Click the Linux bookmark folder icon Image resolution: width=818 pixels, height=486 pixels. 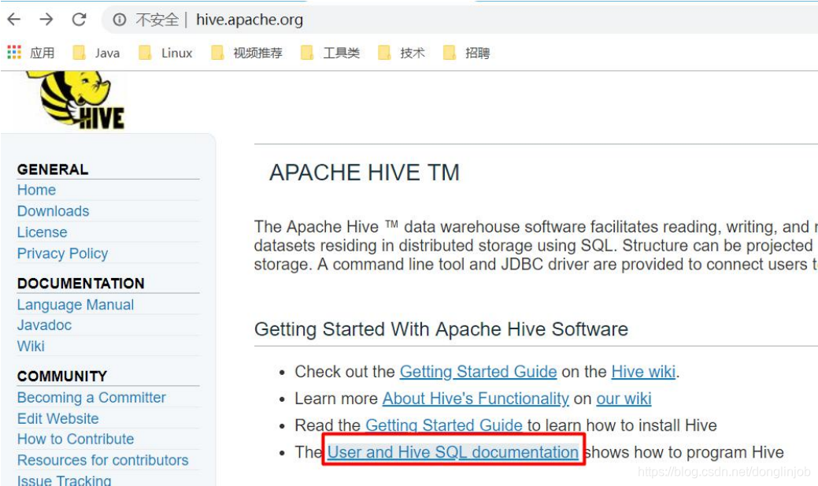click(143, 52)
